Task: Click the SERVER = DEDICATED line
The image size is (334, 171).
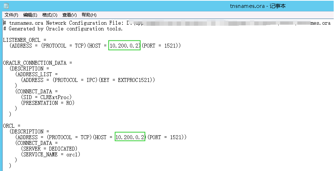Action: [x=50, y=149]
